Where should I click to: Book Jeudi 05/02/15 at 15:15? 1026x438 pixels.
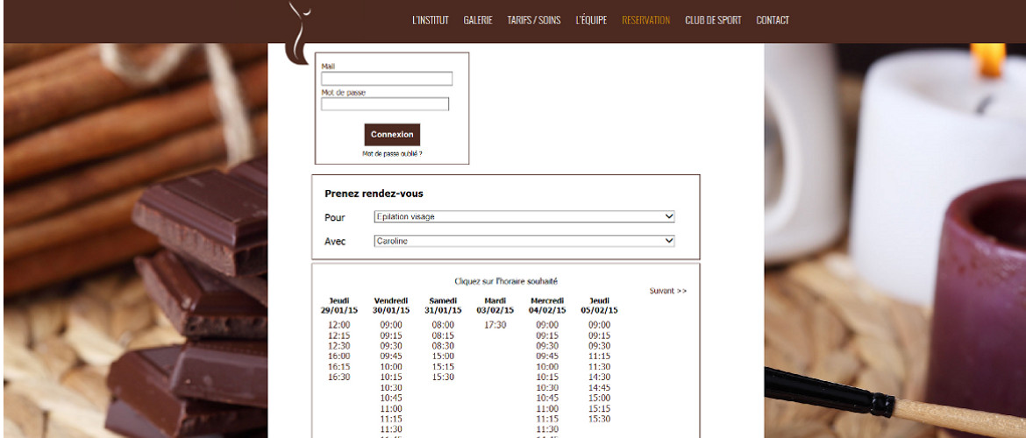pyautogui.click(x=599, y=408)
